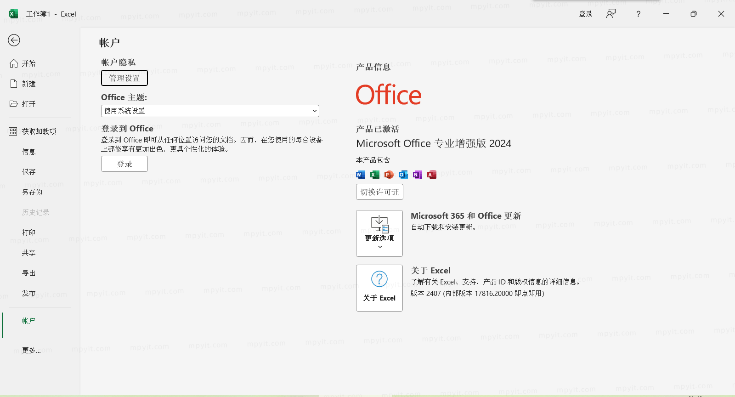Image resolution: width=735 pixels, height=397 pixels.
Task: Click the PowerPoint product icon
Action: click(x=389, y=175)
